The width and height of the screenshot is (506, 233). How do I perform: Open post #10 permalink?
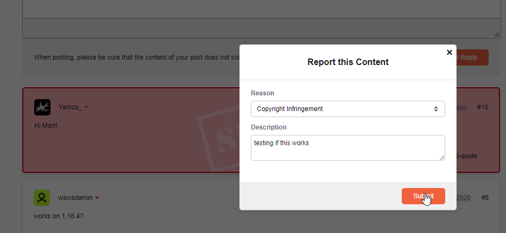483,107
